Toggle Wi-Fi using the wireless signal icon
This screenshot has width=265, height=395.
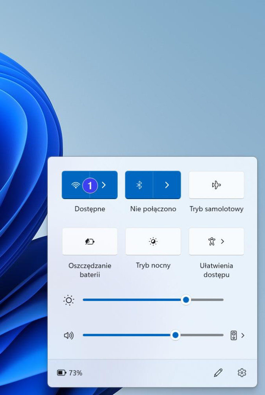[x=76, y=185]
